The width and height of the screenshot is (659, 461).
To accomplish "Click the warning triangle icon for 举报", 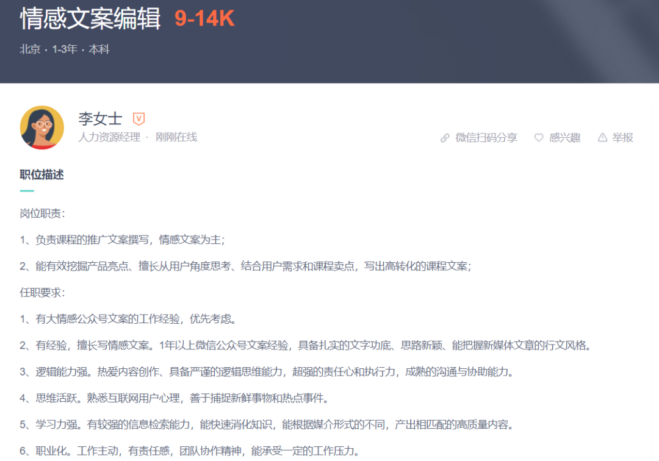I will point(602,137).
